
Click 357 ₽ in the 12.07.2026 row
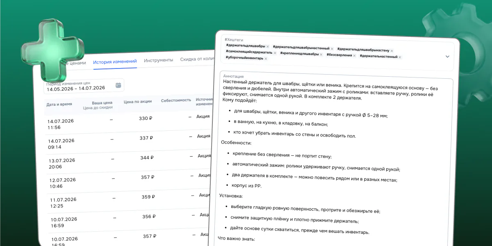click(x=148, y=177)
